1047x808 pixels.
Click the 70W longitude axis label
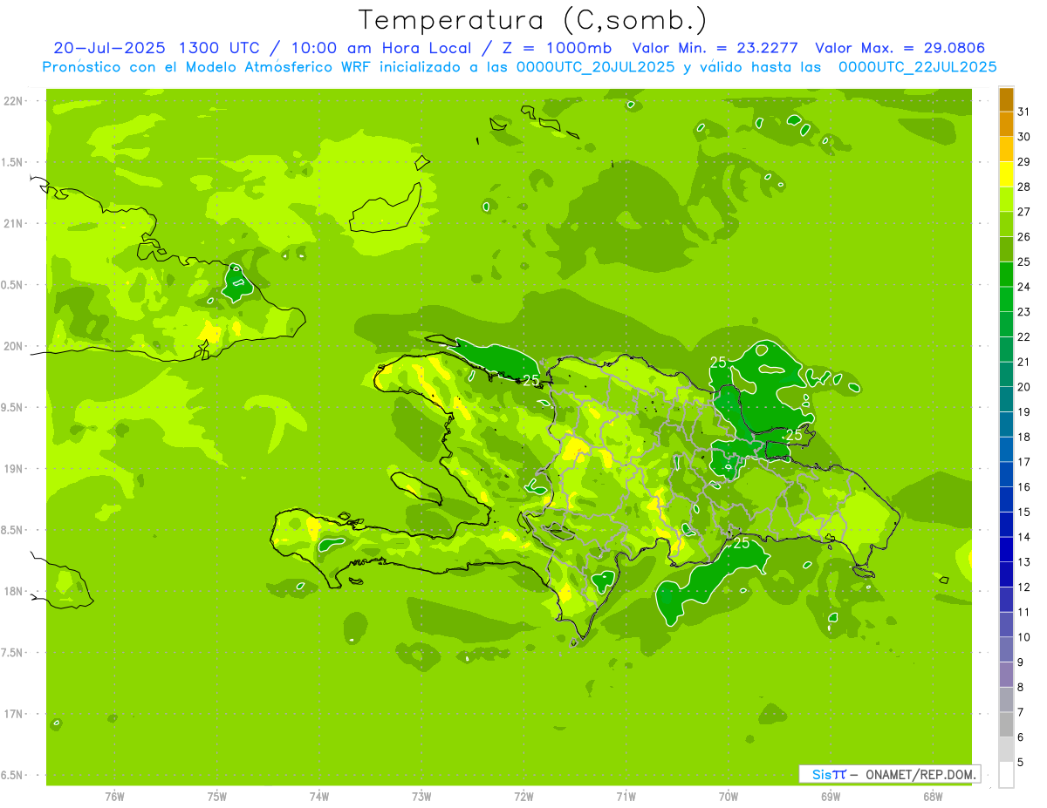pyautogui.click(x=728, y=797)
